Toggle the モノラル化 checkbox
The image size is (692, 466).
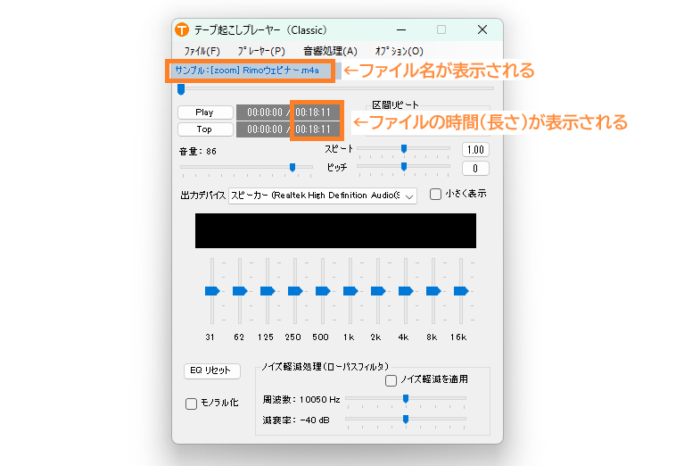pyautogui.click(x=191, y=404)
